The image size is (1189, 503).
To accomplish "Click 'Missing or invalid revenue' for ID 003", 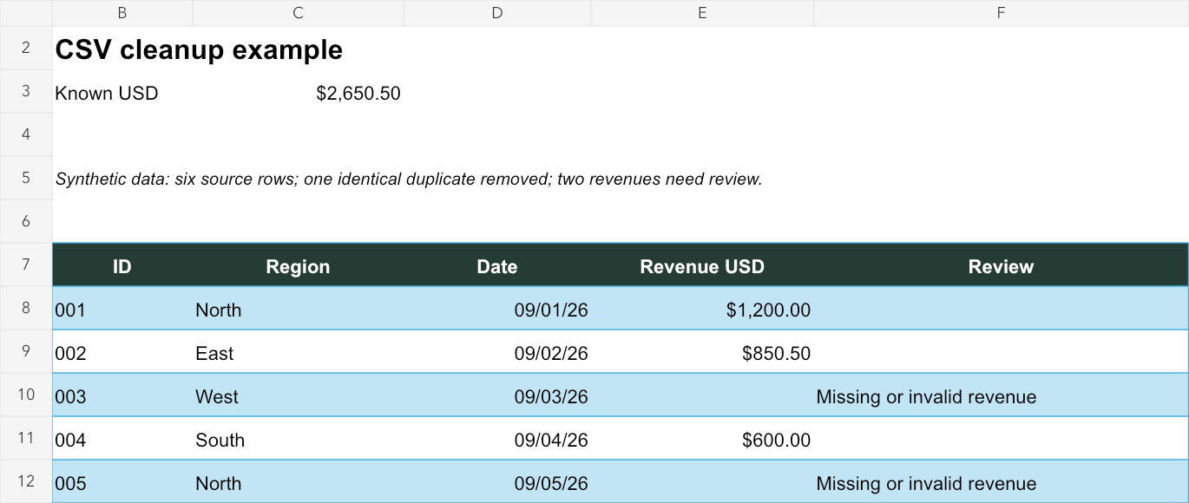I will point(1001,395).
